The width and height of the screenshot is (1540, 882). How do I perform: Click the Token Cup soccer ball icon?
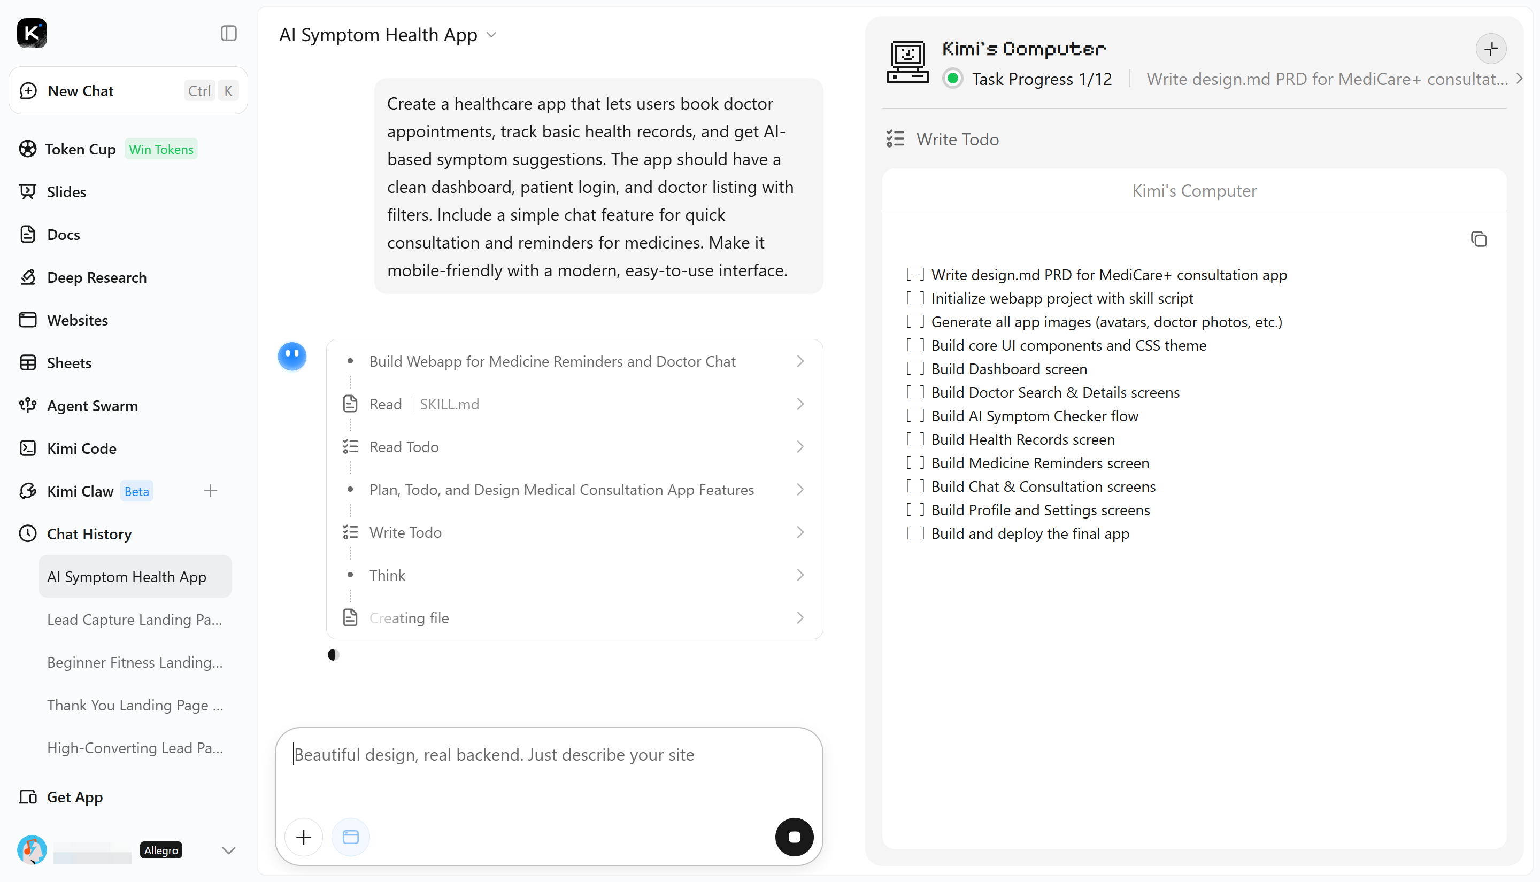coord(28,149)
